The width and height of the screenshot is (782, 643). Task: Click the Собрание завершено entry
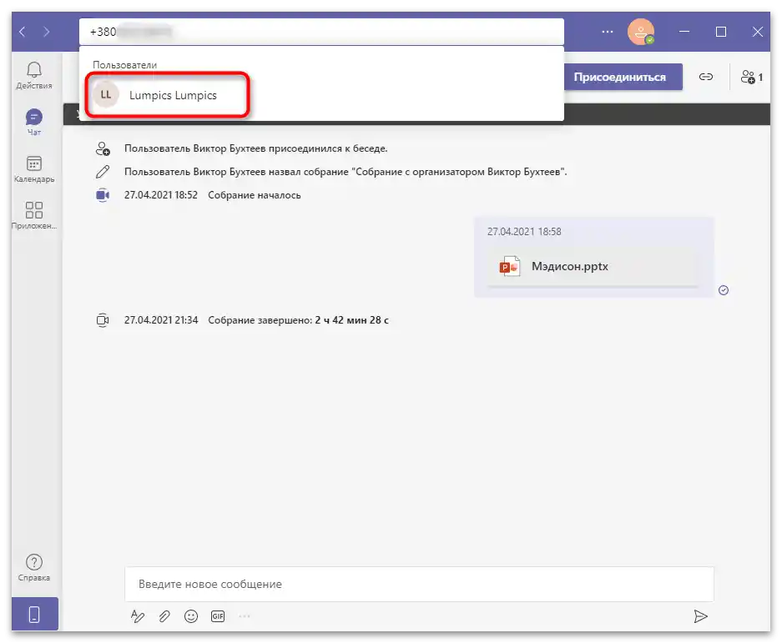point(298,320)
